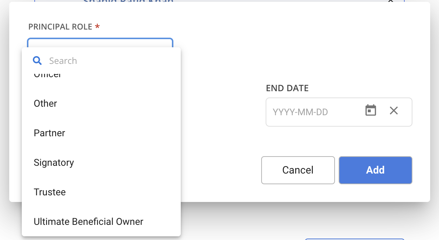The image size is (439, 240).
Task: Click the magnifier icon in role search
Action: point(37,61)
